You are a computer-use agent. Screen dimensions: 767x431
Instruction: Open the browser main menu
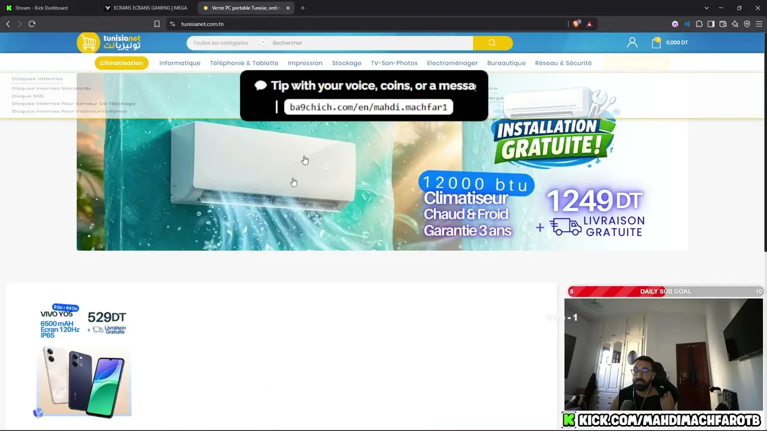coord(759,24)
